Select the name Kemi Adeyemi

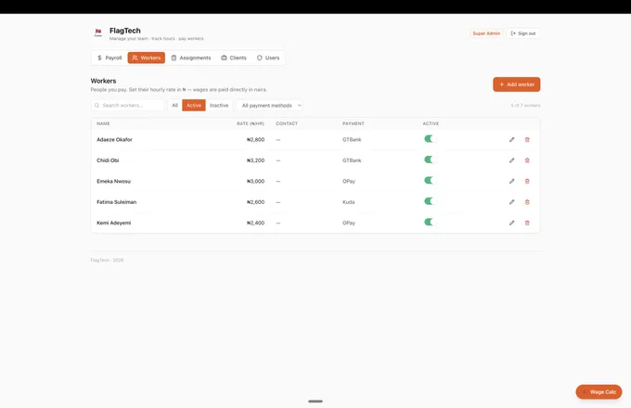114,223
